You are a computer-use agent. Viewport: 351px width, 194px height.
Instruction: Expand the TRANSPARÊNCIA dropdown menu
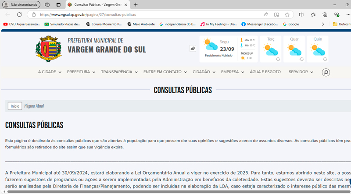point(119,72)
